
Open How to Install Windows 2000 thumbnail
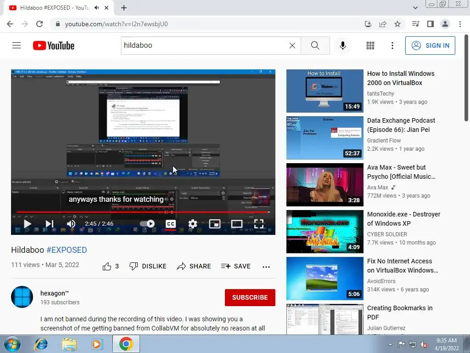325,91
